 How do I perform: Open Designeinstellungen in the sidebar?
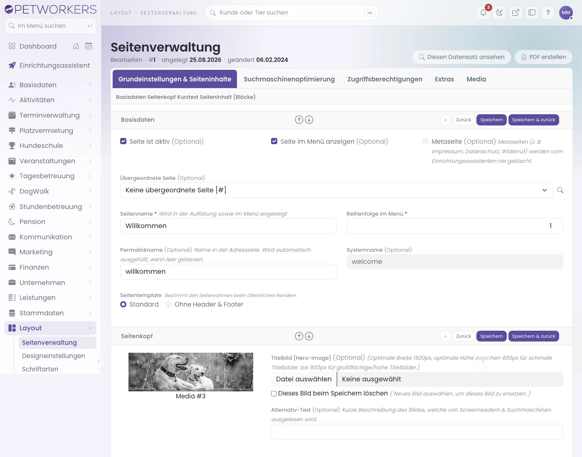53,356
